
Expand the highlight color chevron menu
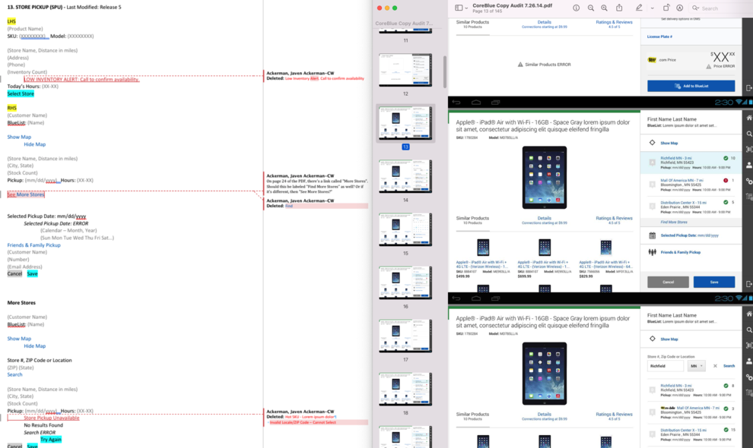point(650,8)
